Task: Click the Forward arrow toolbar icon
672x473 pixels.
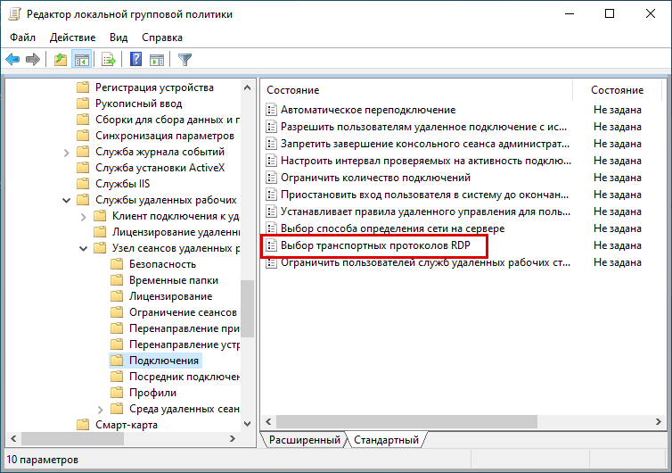Action: [x=33, y=59]
